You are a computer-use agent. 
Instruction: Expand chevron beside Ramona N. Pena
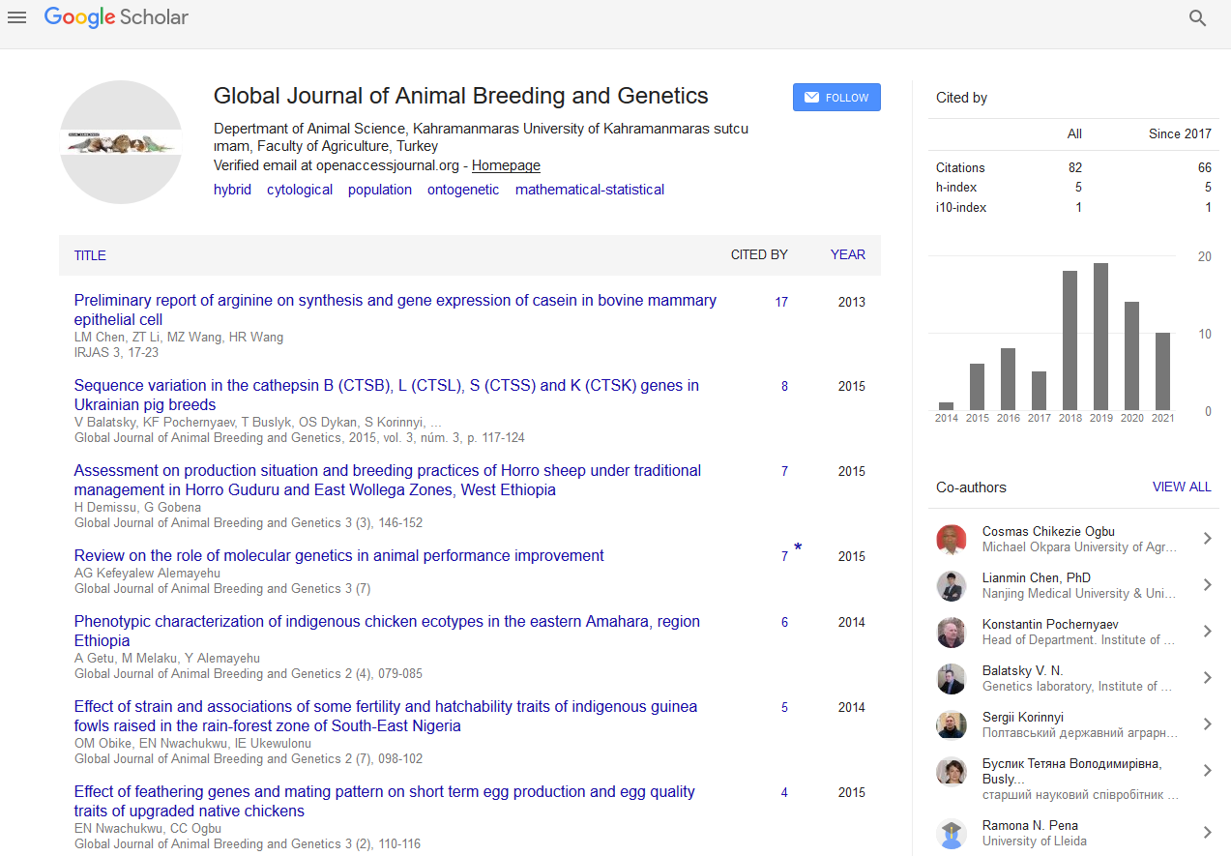coord(1207,833)
